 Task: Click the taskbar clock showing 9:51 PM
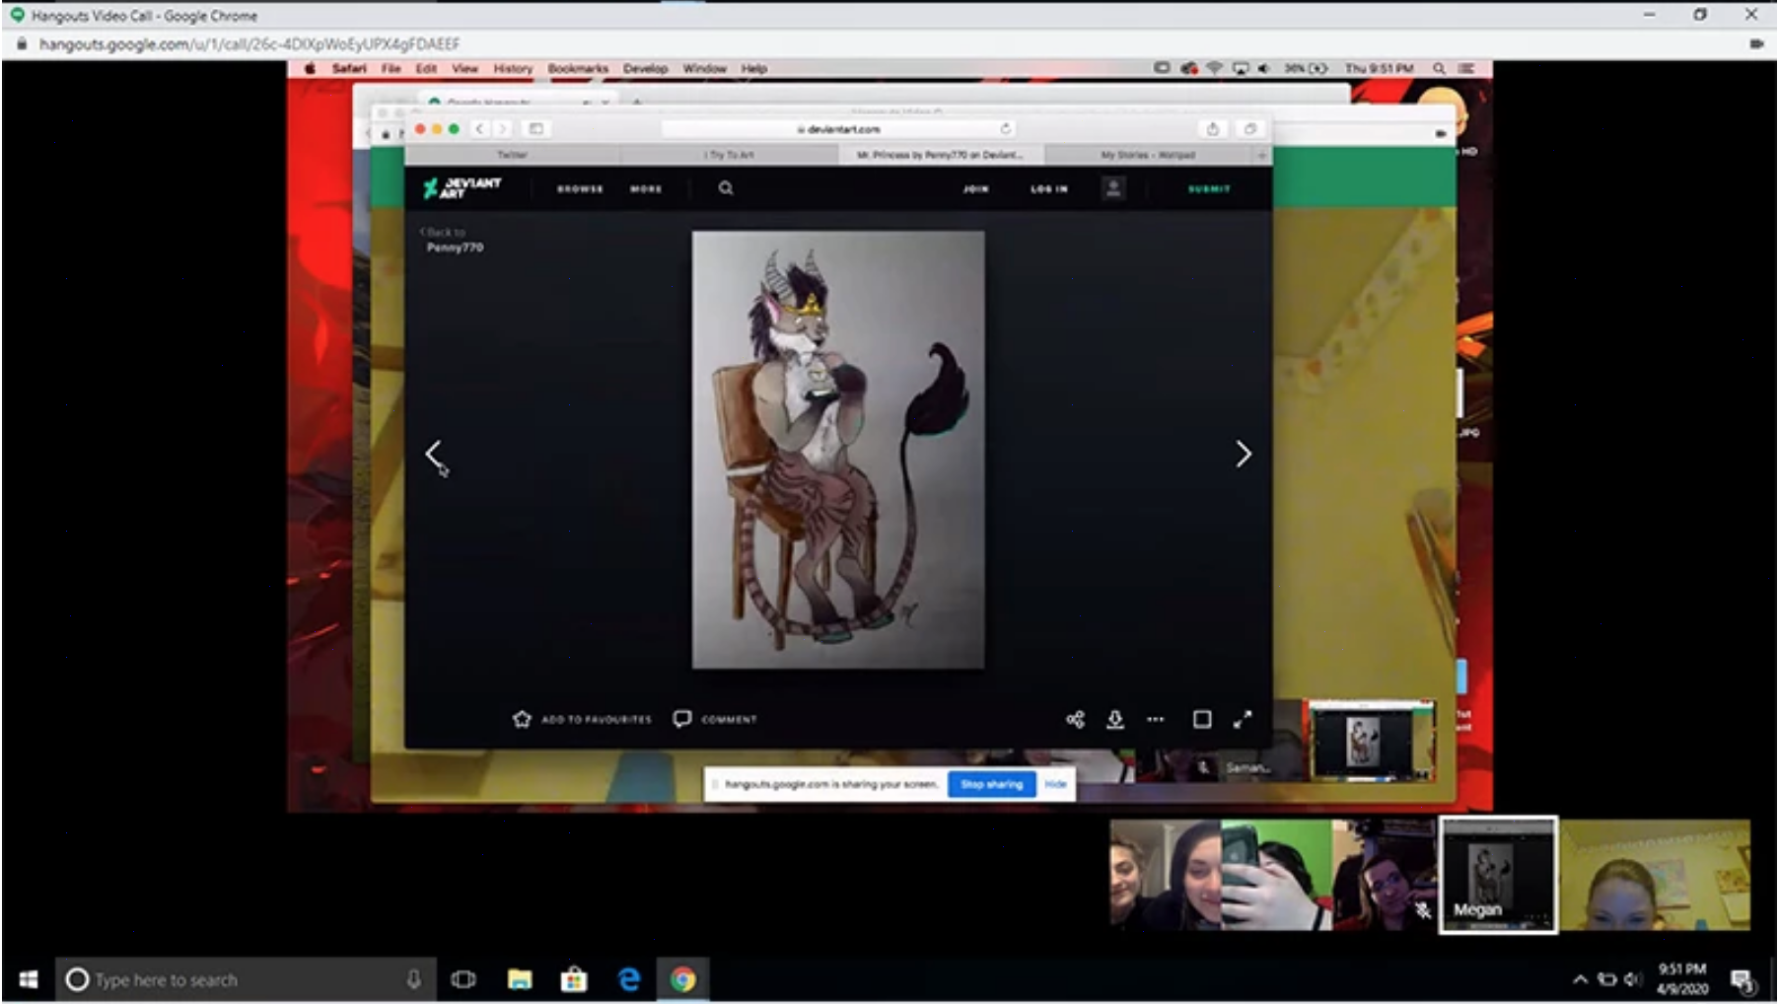click(1681, 979)
